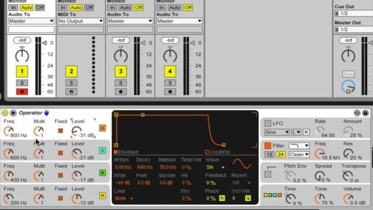Screen dimensions: 373x210
Task: Solo track 3 with S button
Action: 121,83
